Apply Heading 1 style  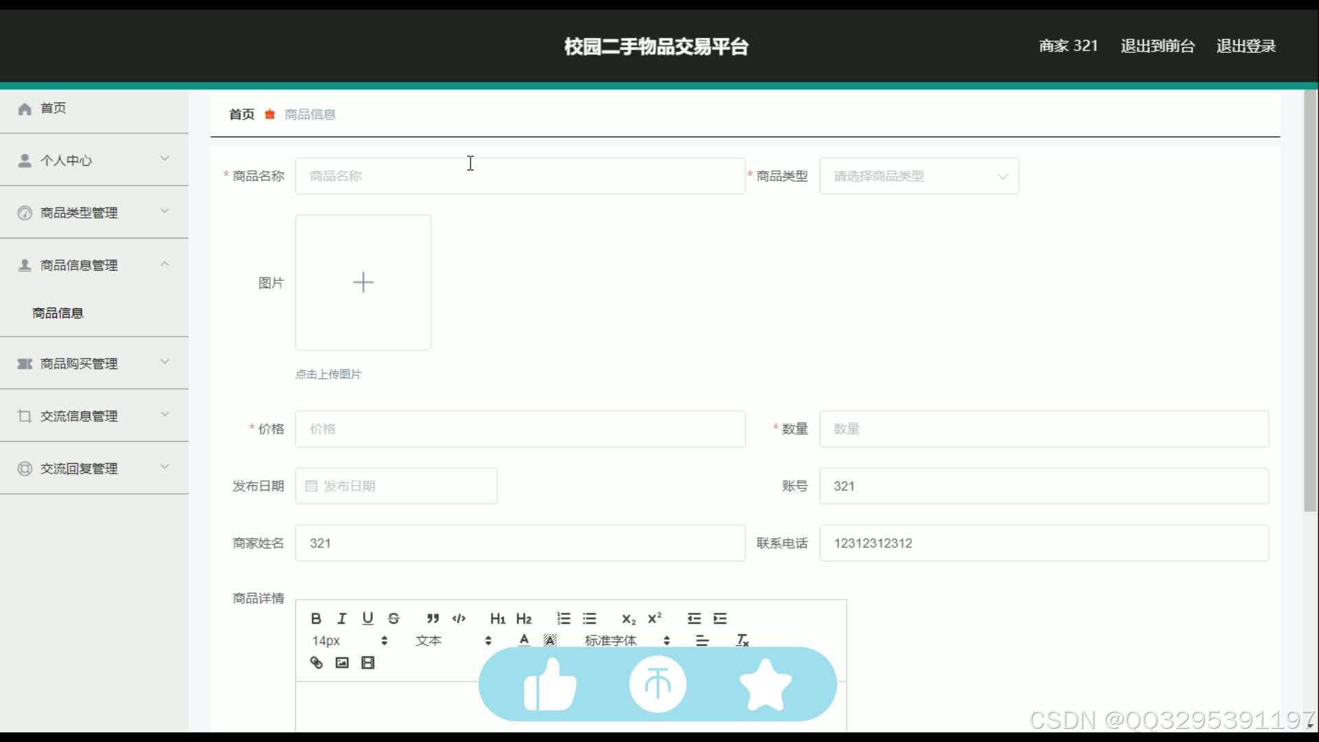coord(497,618)
